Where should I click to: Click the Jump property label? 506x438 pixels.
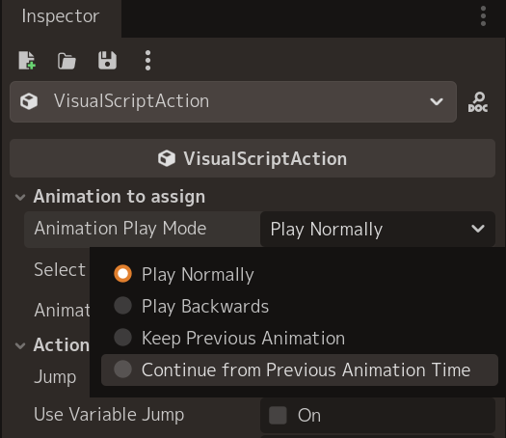tap(55, 377)
